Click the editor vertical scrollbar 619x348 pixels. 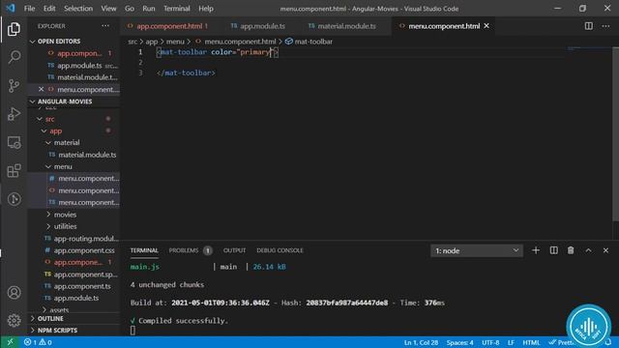[x=615, y=134]
